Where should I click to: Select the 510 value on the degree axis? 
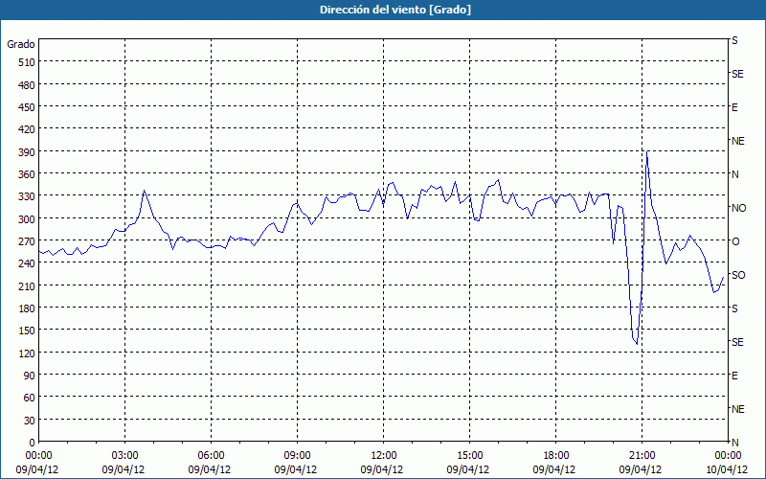click(x=28, y=62)
